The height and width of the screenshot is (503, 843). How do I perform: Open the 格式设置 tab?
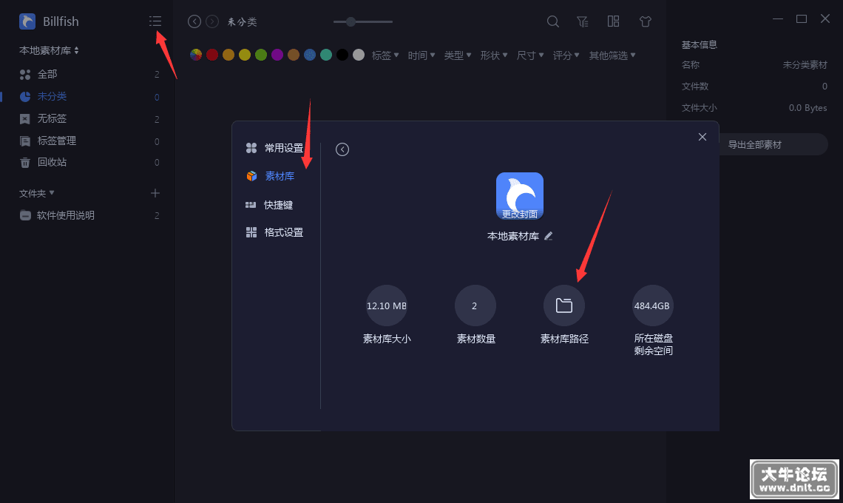point(275,232)
